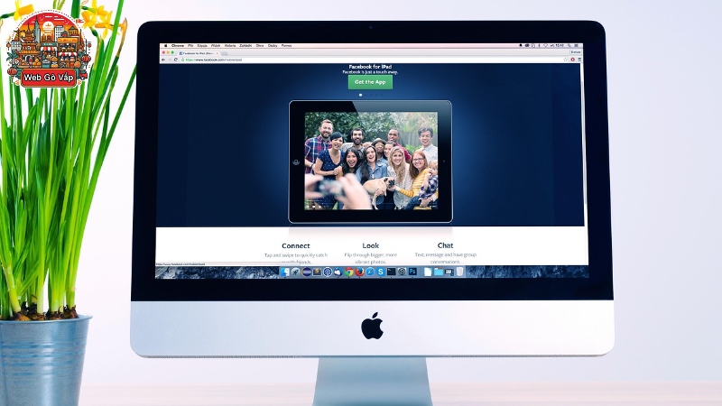
Task: Open Notification Center icon in the menu bar
Action: 576,46
